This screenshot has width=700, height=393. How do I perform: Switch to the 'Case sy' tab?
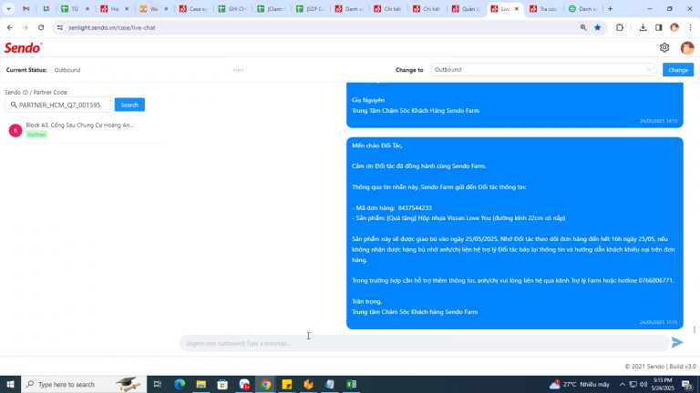195,9
